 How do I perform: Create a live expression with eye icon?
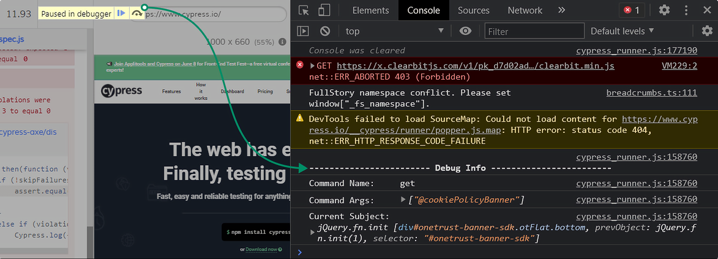[466, 31]
